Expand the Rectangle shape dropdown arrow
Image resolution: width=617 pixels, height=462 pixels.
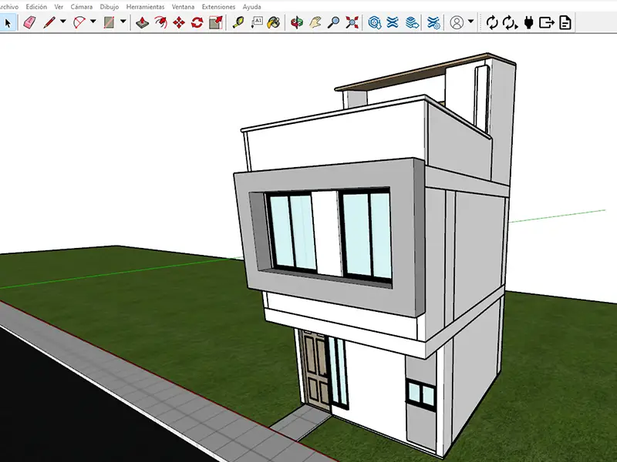[123, 22]
